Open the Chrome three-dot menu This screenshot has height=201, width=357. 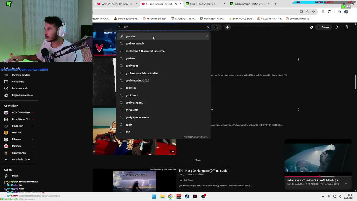tap(353, 12)
